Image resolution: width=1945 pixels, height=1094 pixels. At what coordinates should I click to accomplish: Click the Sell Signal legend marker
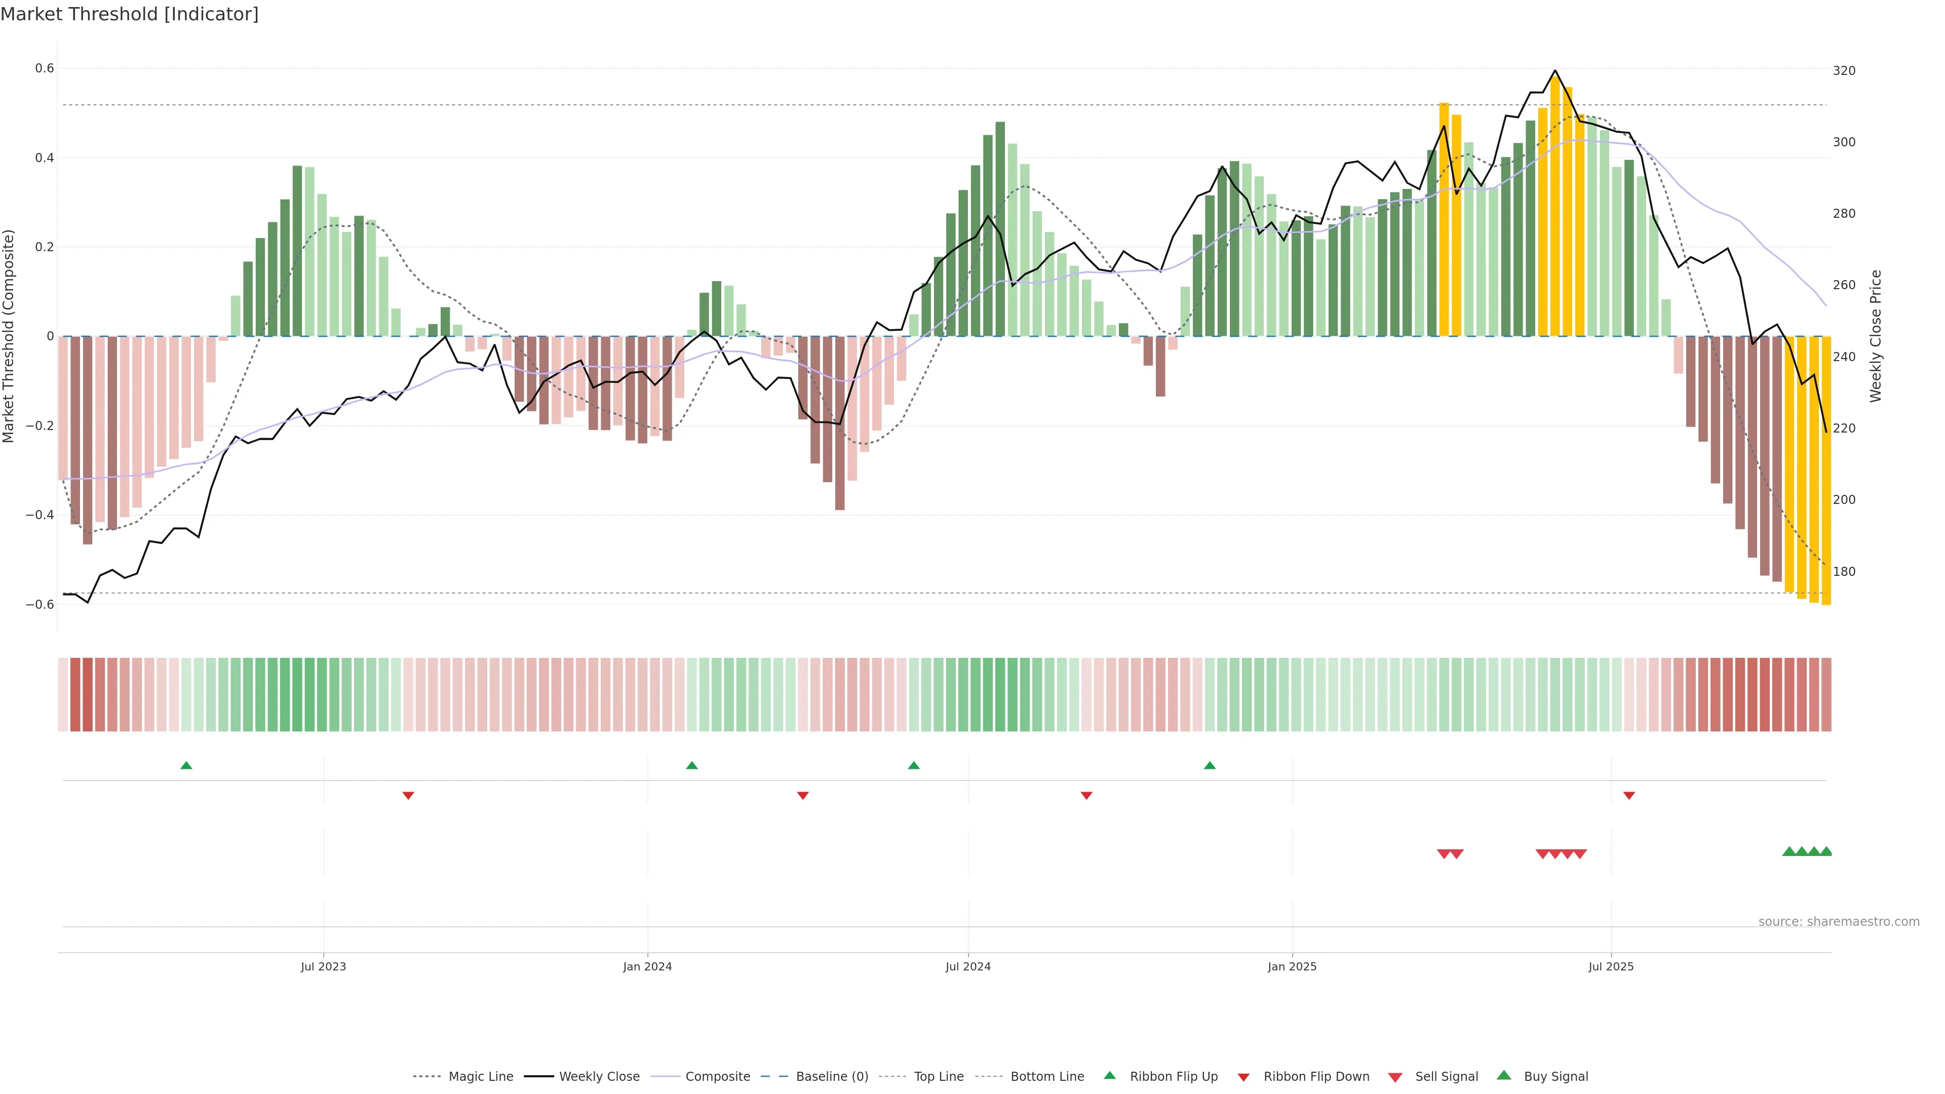tap(1395, 1077)
